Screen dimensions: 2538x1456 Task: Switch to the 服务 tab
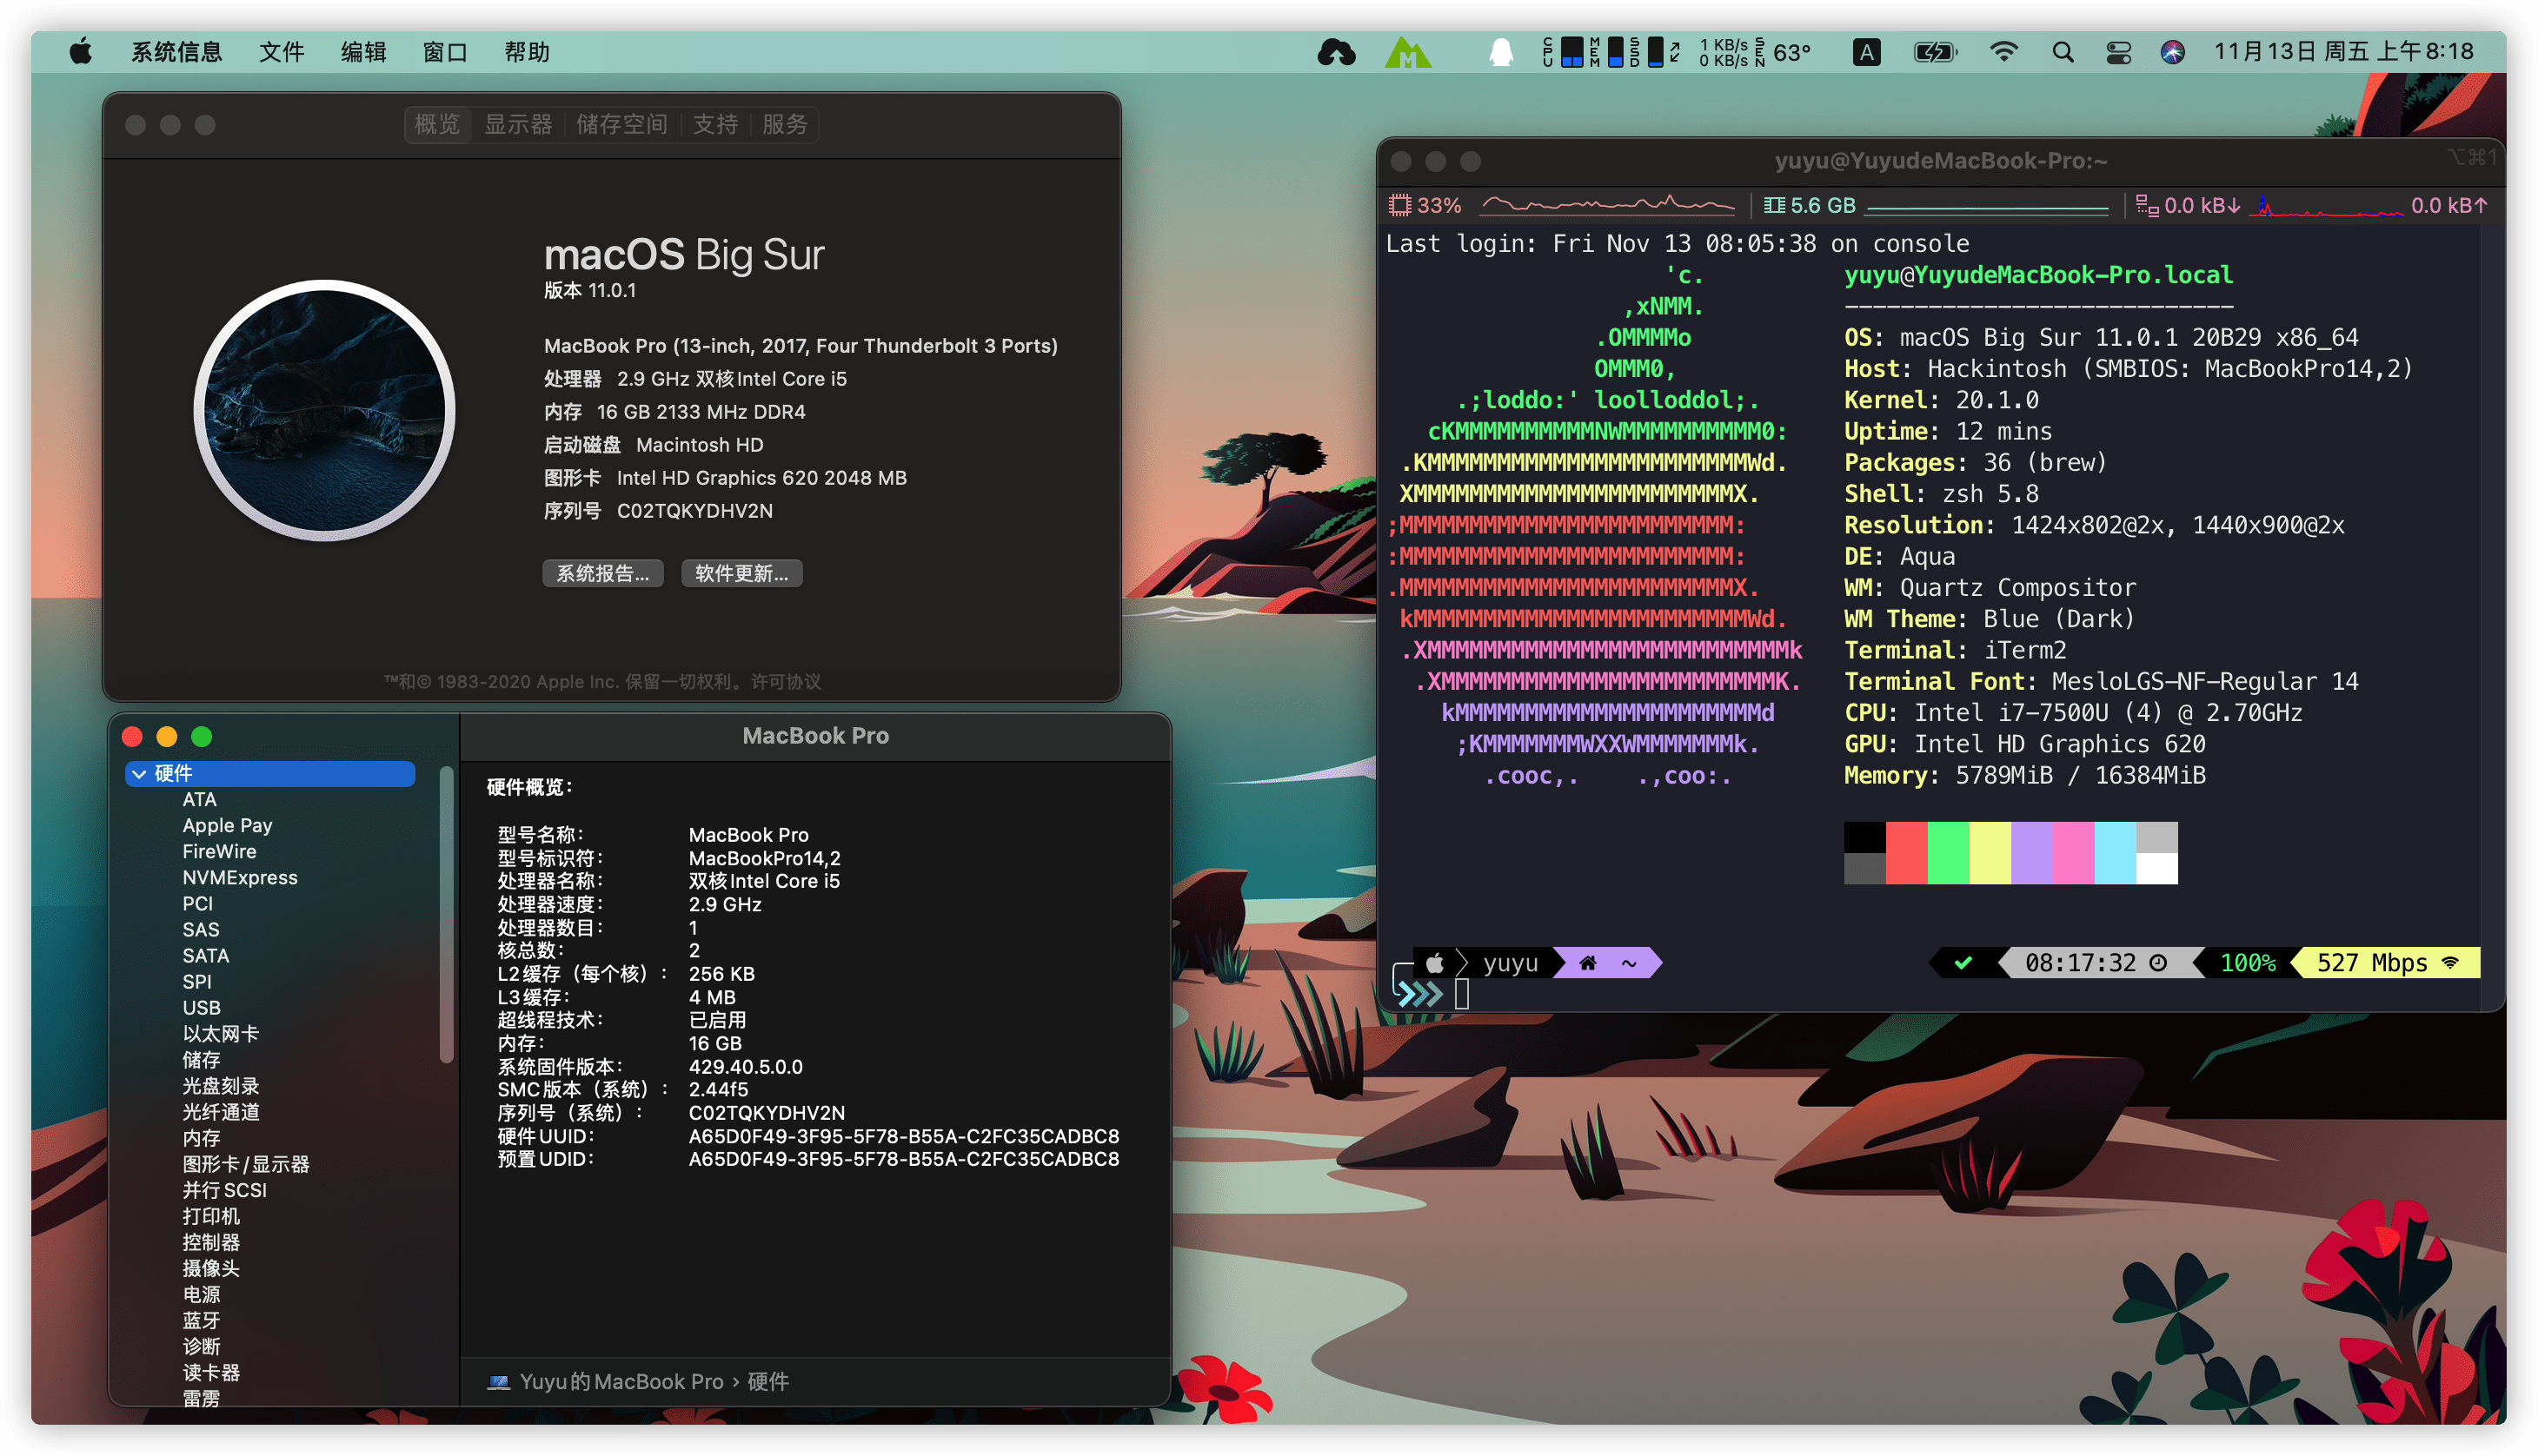tap(784, 124)
